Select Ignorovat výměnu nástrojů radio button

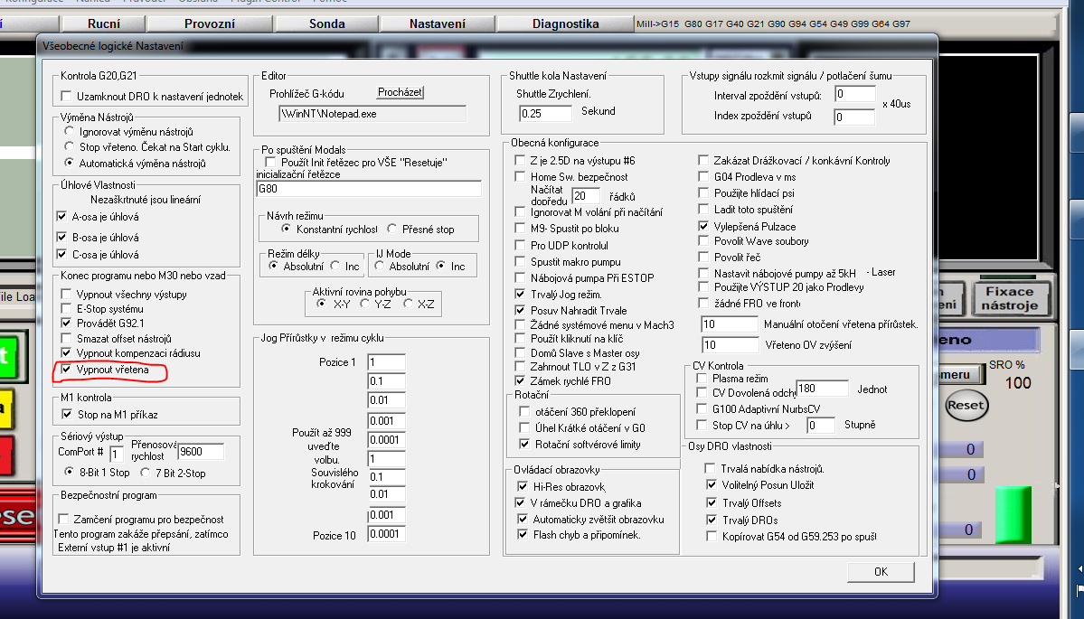point(70,131)
